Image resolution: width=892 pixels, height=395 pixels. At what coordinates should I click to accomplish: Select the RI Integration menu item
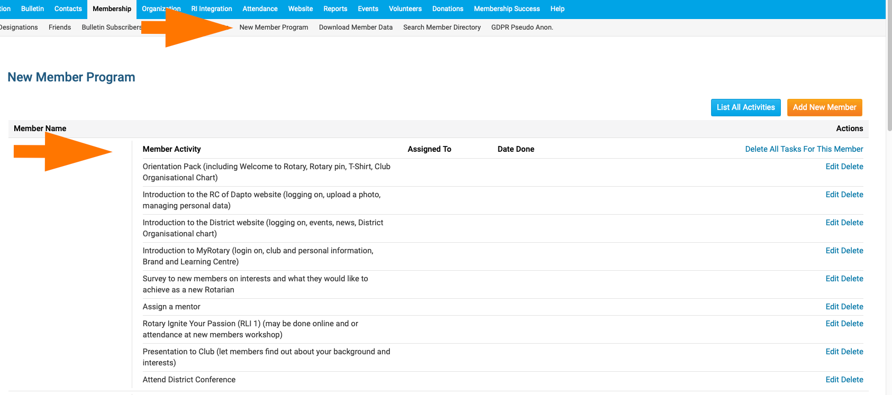pyautogui.click(x=211, y=9)
